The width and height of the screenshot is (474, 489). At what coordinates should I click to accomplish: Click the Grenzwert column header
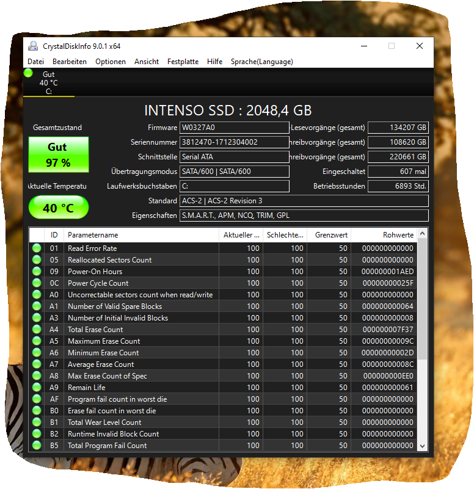click(329, 235)
